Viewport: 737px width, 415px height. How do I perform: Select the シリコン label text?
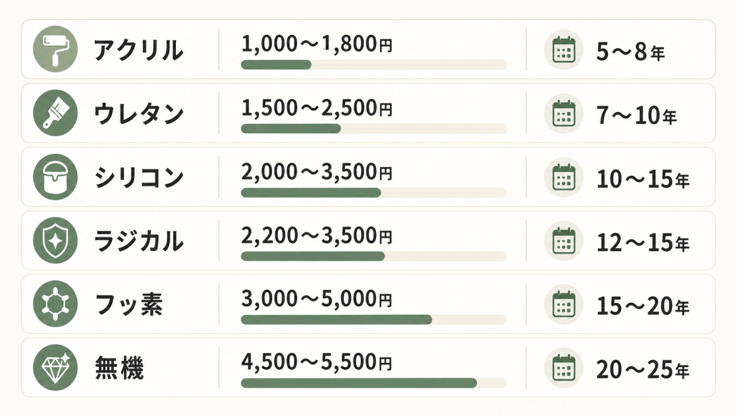coord(139,178)
